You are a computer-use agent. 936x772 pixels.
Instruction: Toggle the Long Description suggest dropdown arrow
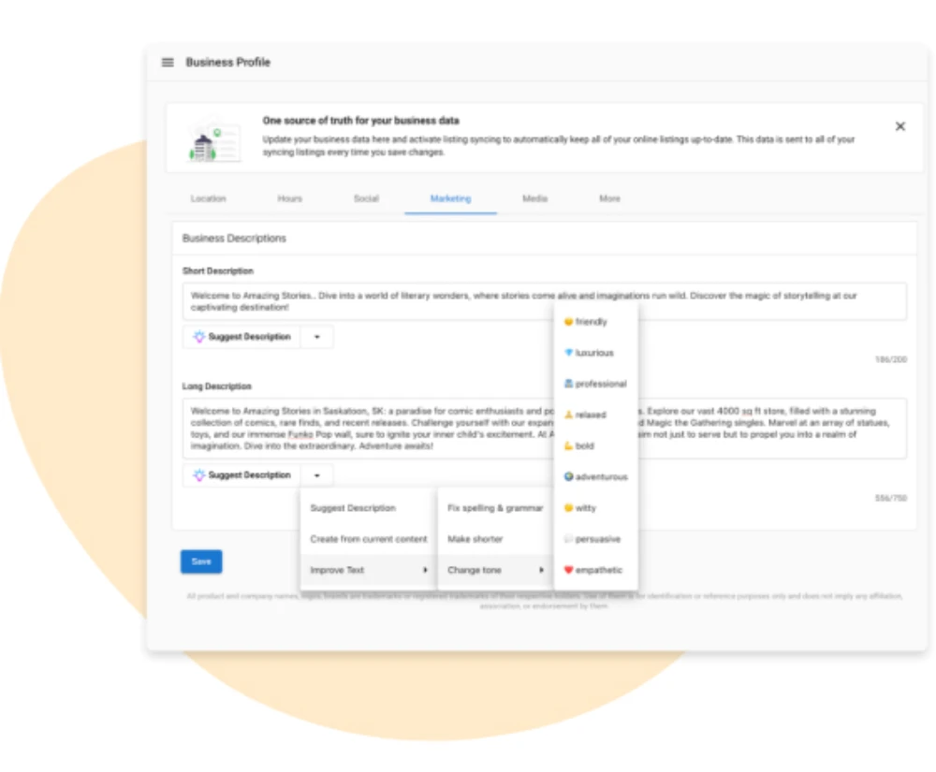click(316, 475)
